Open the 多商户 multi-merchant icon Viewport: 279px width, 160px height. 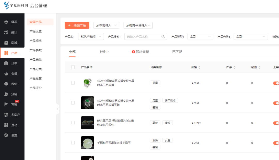pos(6,115)
